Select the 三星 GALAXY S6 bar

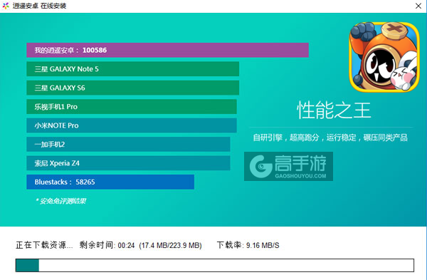[x=132, y=88]
